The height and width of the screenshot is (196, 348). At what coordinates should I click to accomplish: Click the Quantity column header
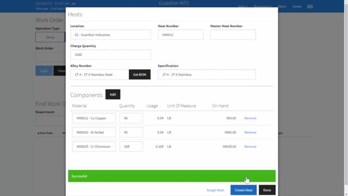pyautogui.click(x=127, y=106)
